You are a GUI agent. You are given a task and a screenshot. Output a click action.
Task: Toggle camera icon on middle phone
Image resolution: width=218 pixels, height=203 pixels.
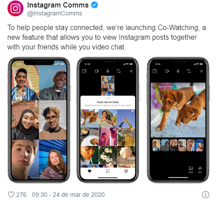click(97, 71)
